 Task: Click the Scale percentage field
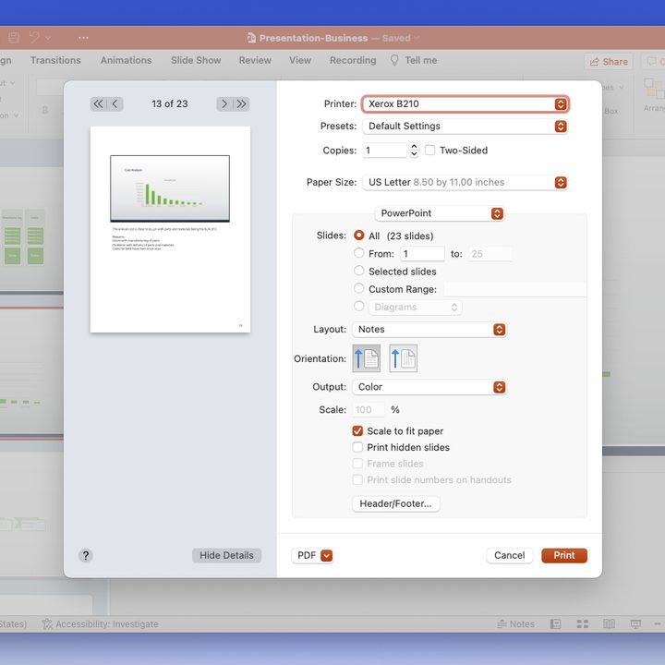369,410
